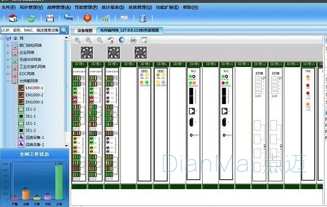Click the blue globe icon in view toolbar

pyautogui.click(x=122, y=39)
